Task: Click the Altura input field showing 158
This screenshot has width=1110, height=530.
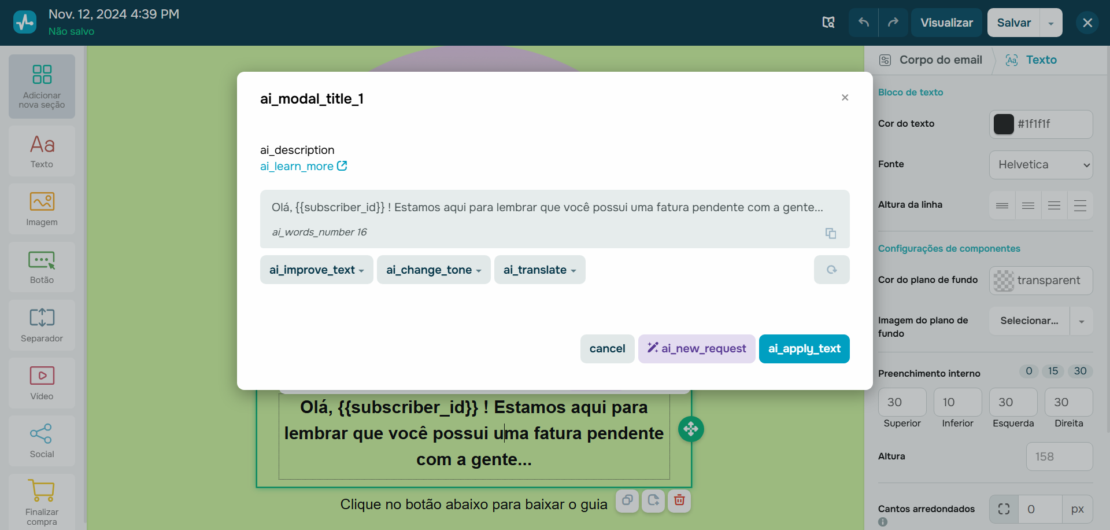Action: point(1059,456)
